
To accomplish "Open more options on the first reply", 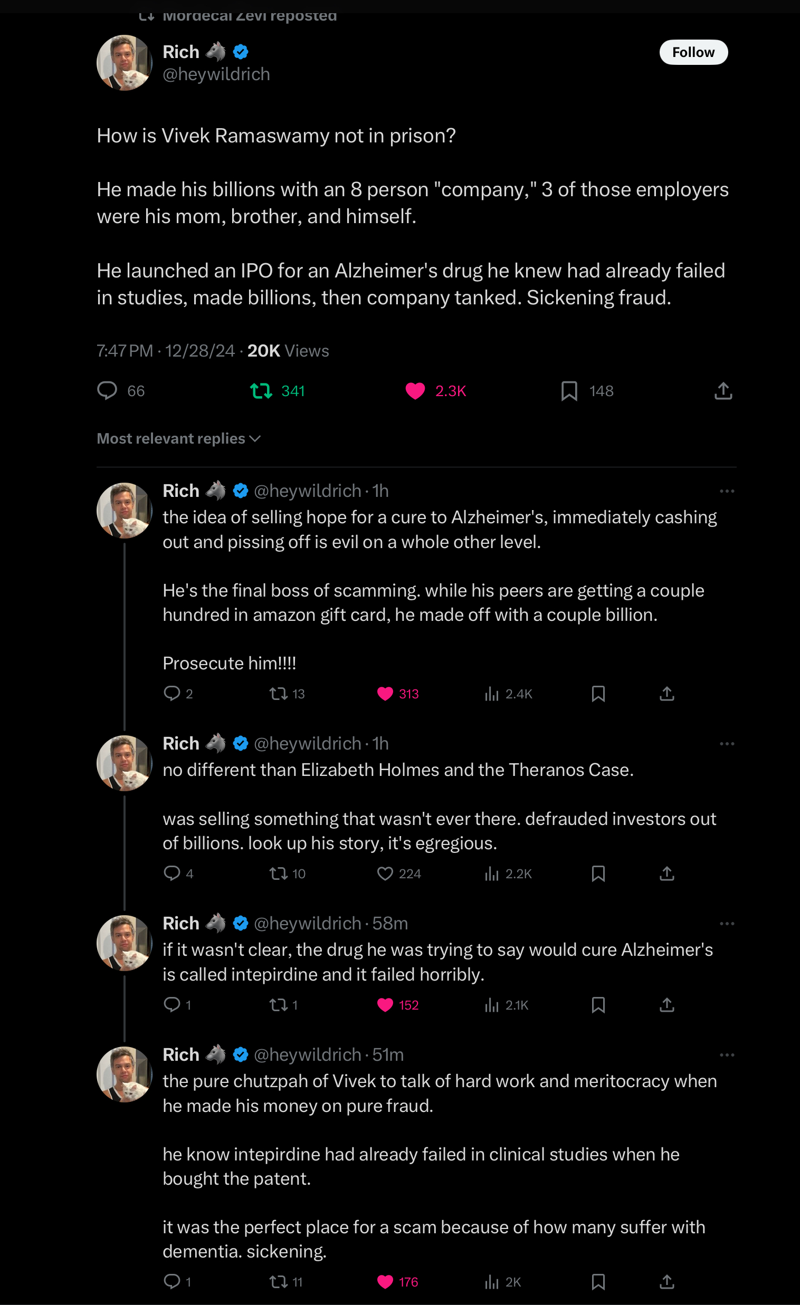I will click(727, 491).
